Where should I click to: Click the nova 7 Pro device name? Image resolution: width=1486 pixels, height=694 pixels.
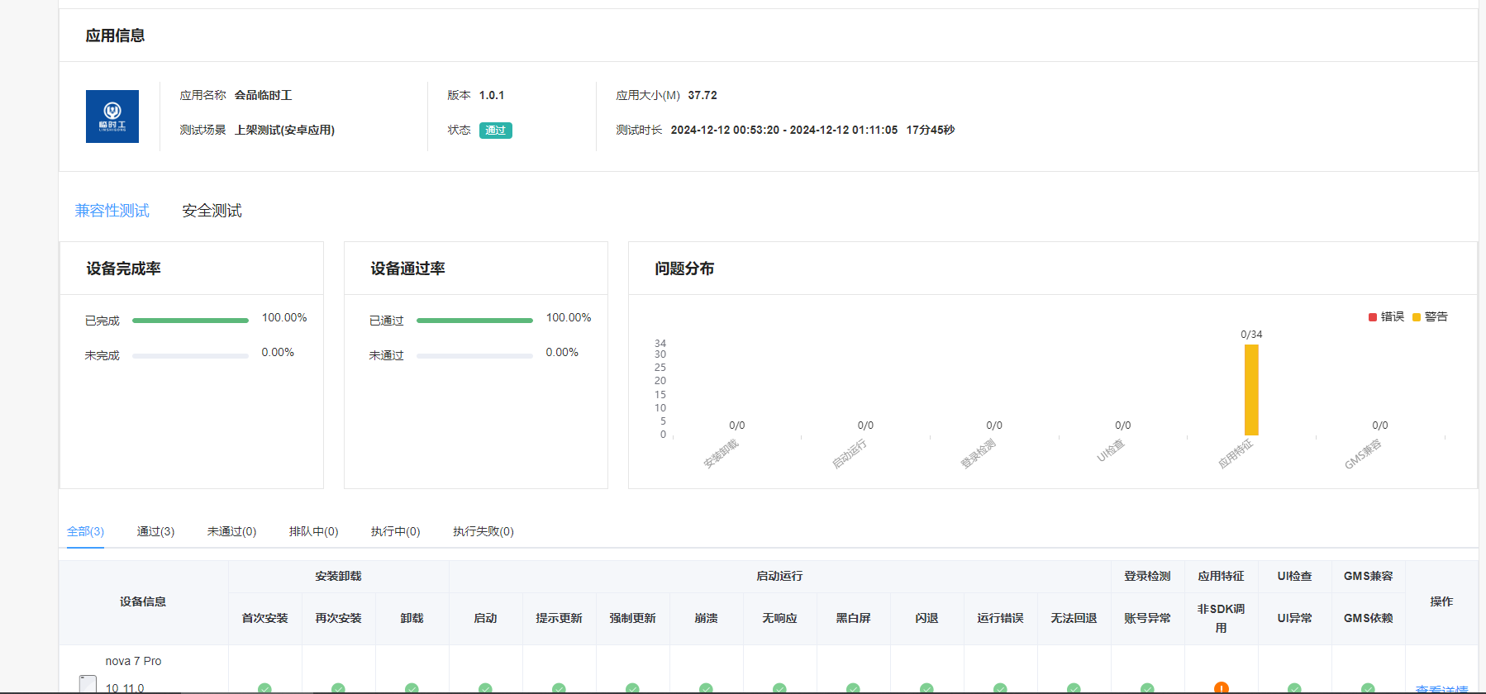(x=133, y=661)
